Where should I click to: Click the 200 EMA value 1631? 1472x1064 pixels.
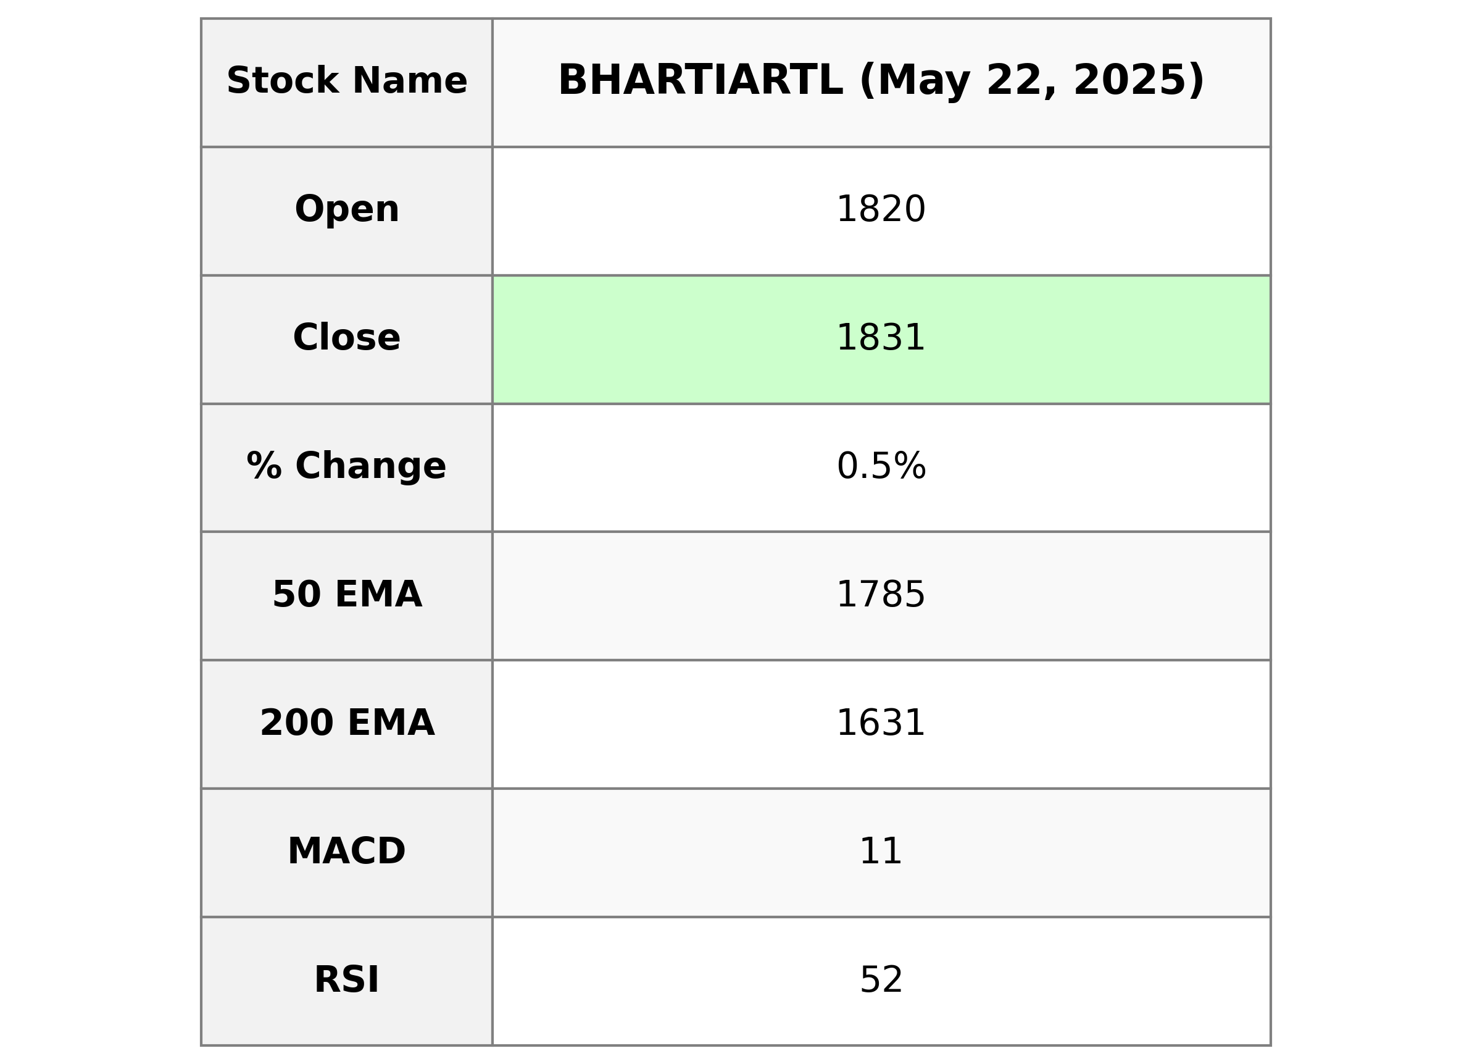[x=881, y=723]
